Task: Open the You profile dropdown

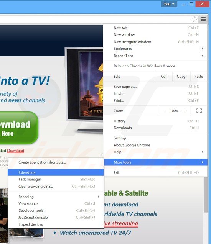Action: click(x=169, y=4)
